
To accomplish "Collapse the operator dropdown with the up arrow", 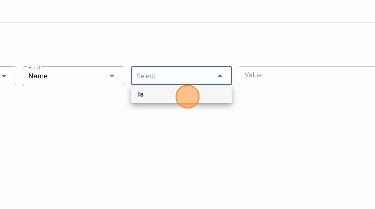I will (220, 76).
